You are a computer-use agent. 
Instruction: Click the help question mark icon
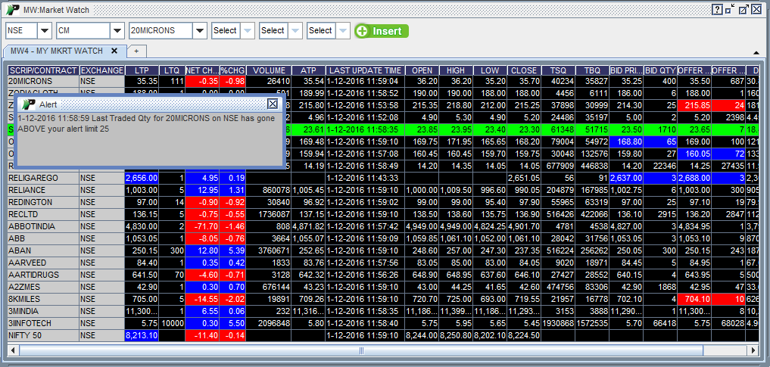717,10
